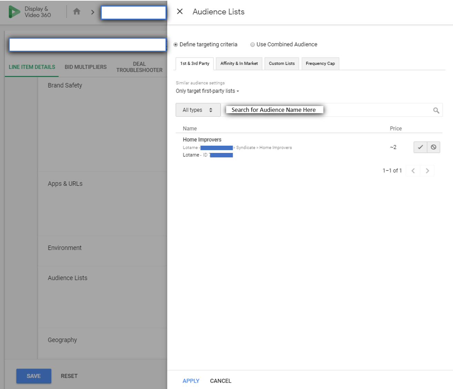Click the Geography section label

(62, 340)
